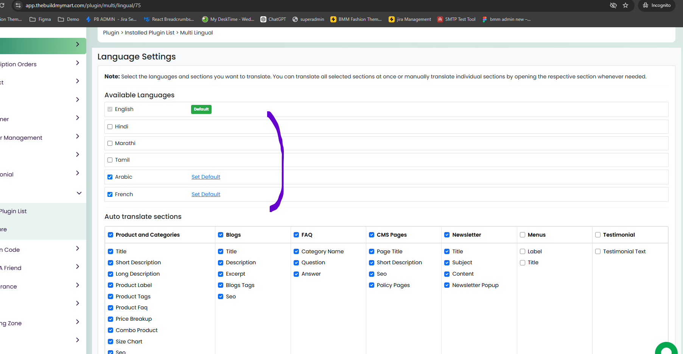Toggle the Product and Categories section checkbox
This screenshot has height=354, width=683.
[110, 235]
